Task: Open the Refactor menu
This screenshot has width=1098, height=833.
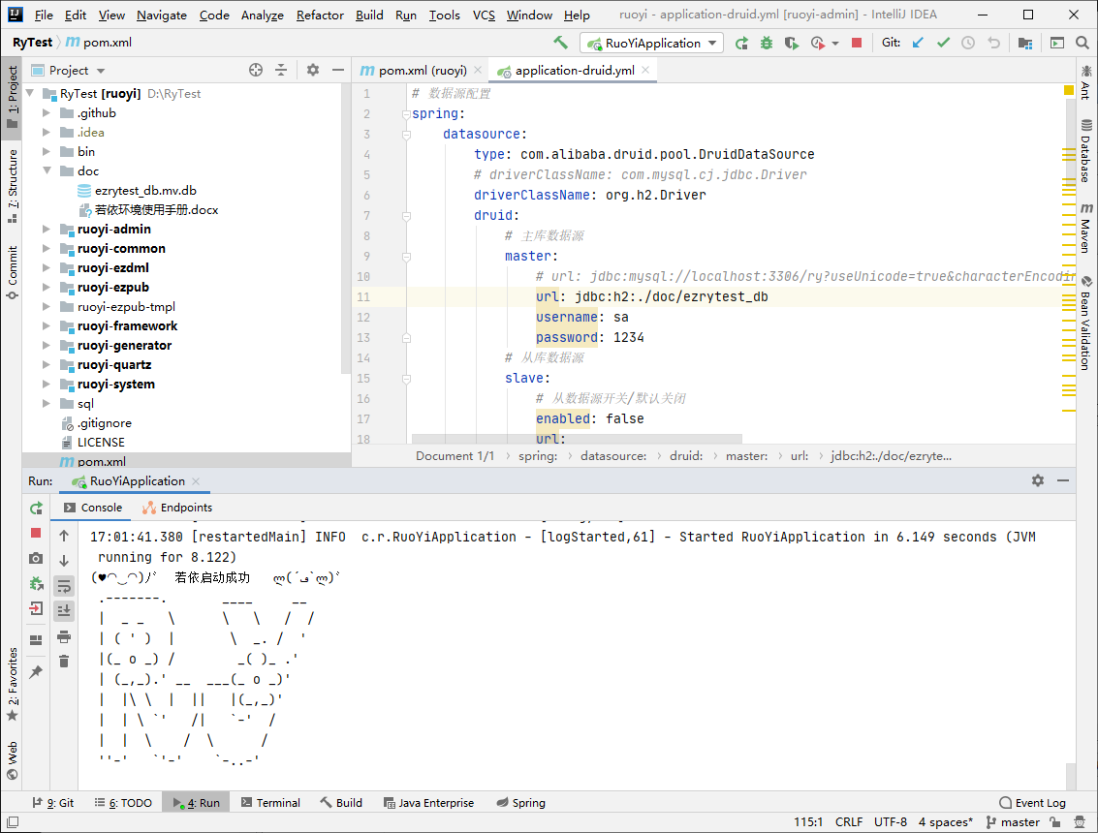Action: point(320,15)
